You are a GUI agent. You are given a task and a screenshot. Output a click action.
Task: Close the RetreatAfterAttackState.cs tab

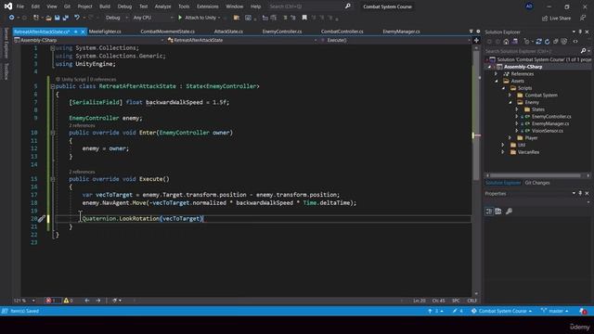pos(83,32)
